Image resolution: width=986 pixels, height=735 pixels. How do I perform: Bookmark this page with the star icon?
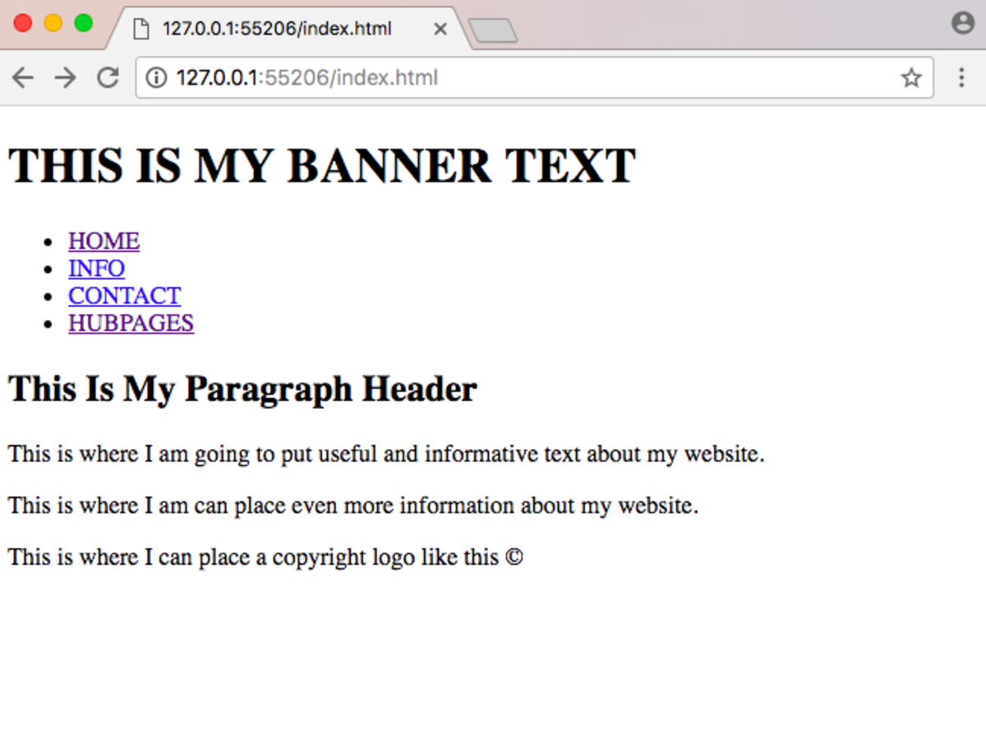click(910, 78)
